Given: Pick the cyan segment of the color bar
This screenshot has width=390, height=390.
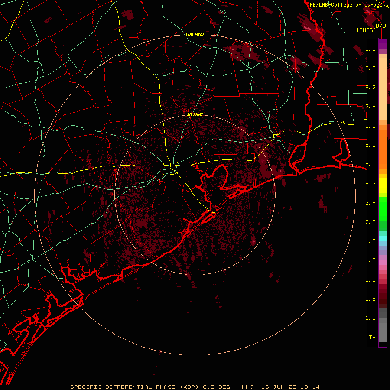Looking at the screenshot, I should [x=383, y=238].
